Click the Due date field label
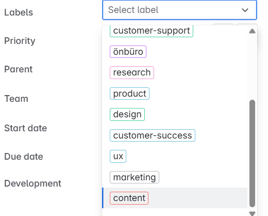This screenshot has height=216, width=268. click(24, 157)
